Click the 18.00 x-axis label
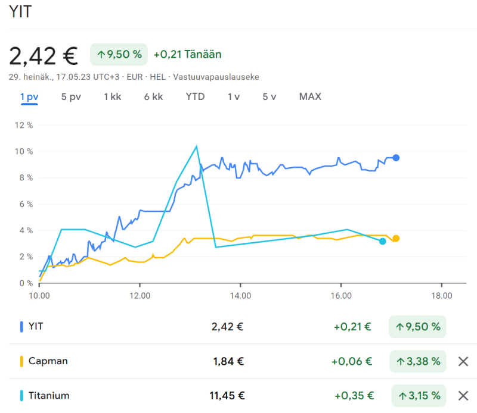The width and height of the screenshot is (477, 413). 442,296
